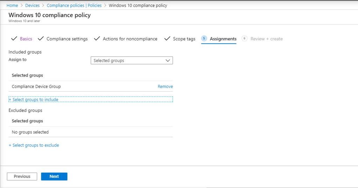
Task: Click the checkmark icon beside Basics
Action: click(14, 39)
